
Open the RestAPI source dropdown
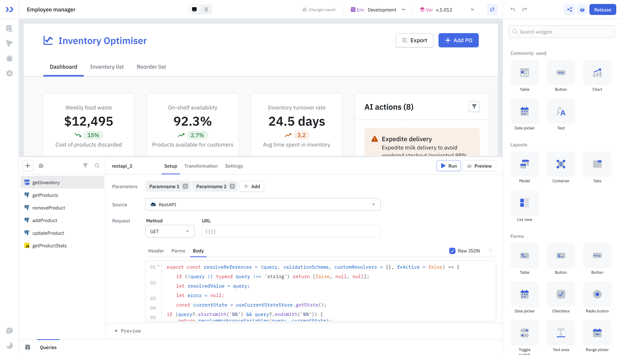click(x=263, y=204)
